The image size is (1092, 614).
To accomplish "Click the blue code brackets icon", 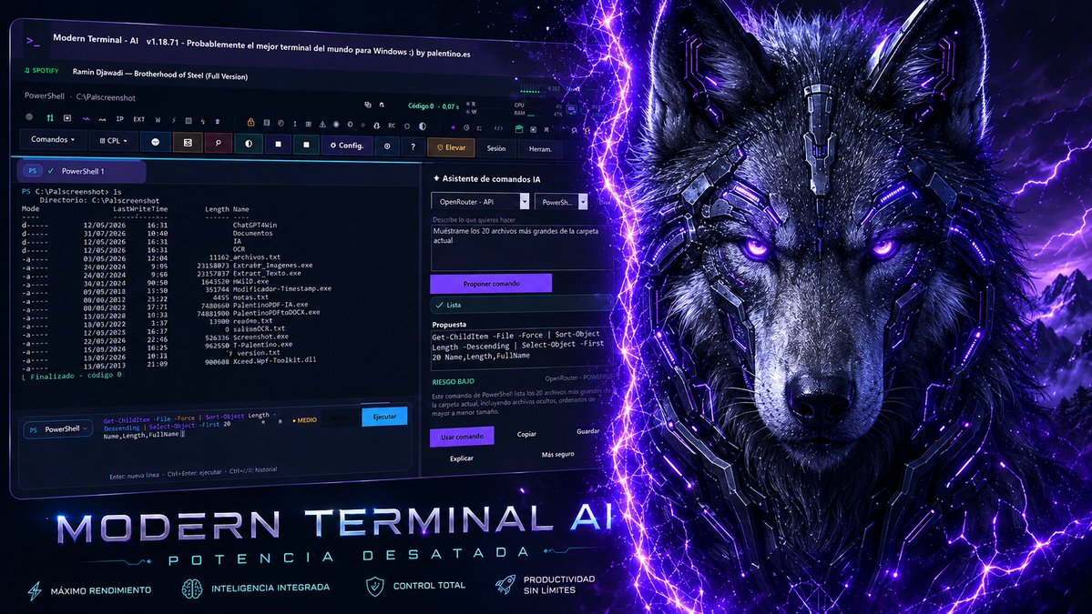I will coord(499,128).
